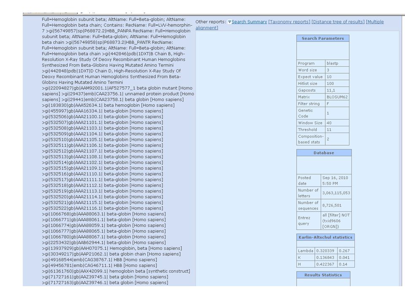Click the Database table header
This screenshot has width=405, height=303.
pyautogui.click(x=324, y=153)
